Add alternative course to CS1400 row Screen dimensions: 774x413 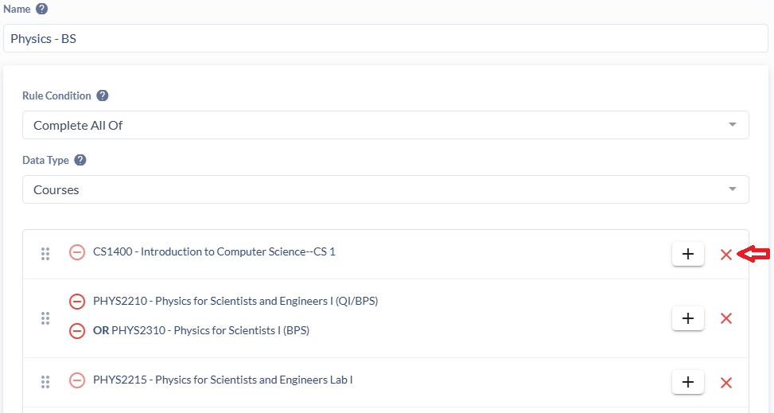(x=688, y=255)
